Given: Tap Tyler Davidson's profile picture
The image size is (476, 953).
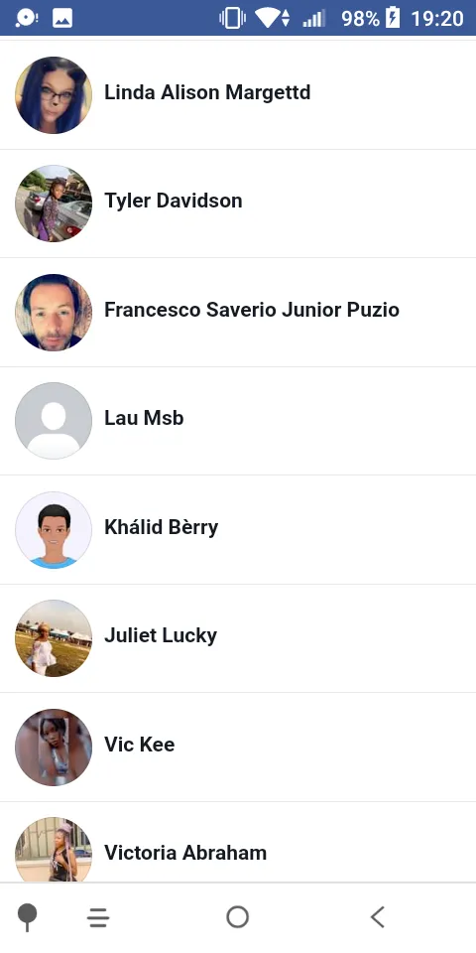Looking at the screenshot, I should pyautogui.click(x=54, y=203).
